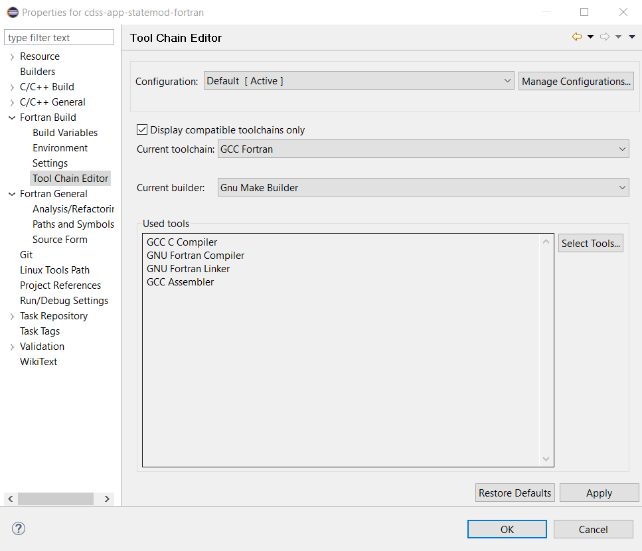The image size is (642, 551).
Task: Open the Current builder dropdown
Action: (424, 187)
